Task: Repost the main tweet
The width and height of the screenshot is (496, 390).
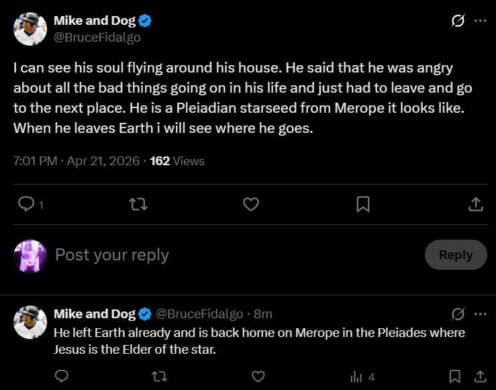Action: click(x=138, y=204)
